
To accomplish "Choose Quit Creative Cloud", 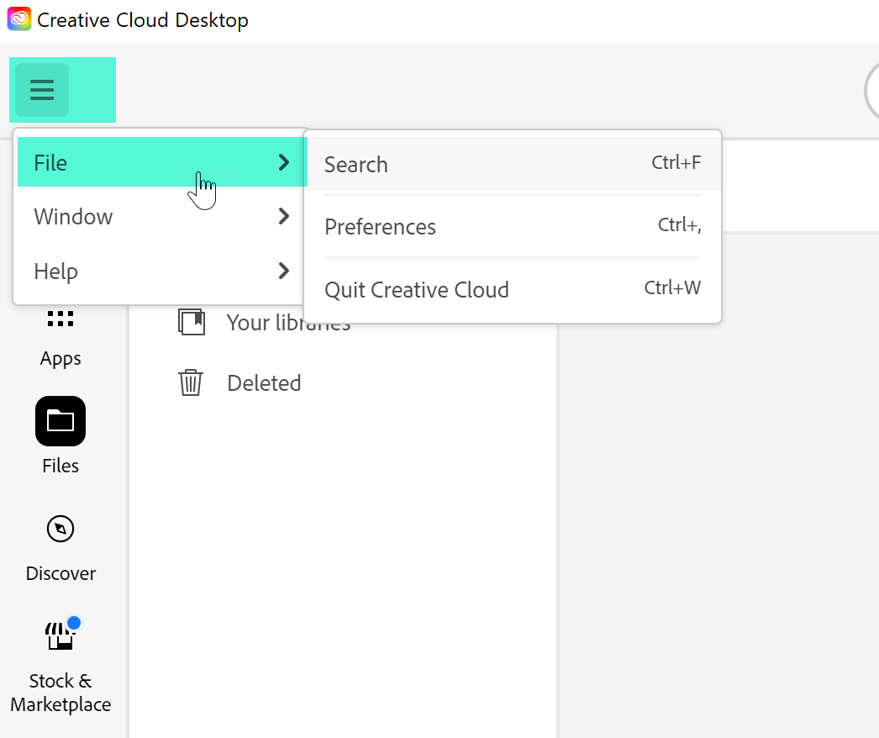I will [417, 289].
